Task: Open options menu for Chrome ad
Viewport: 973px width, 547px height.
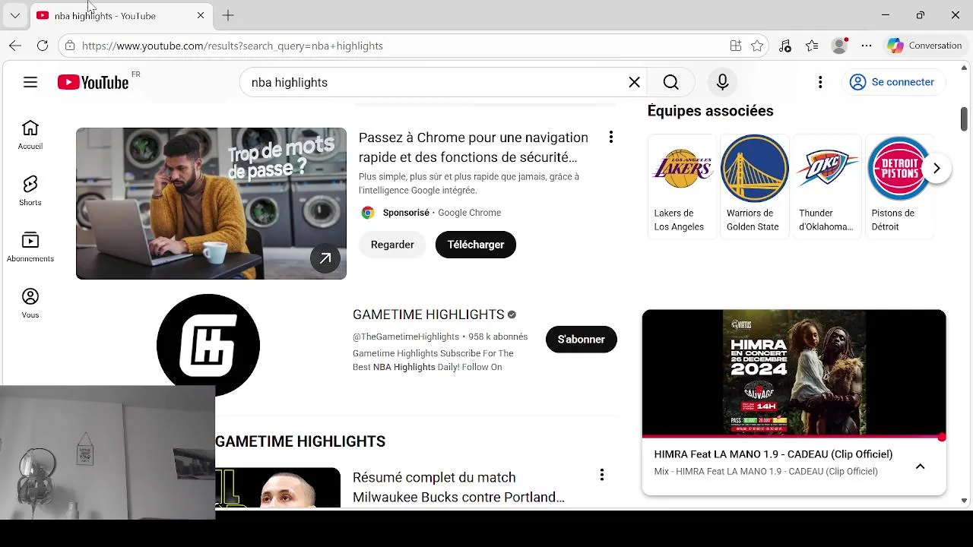Action: pos(610,137)
